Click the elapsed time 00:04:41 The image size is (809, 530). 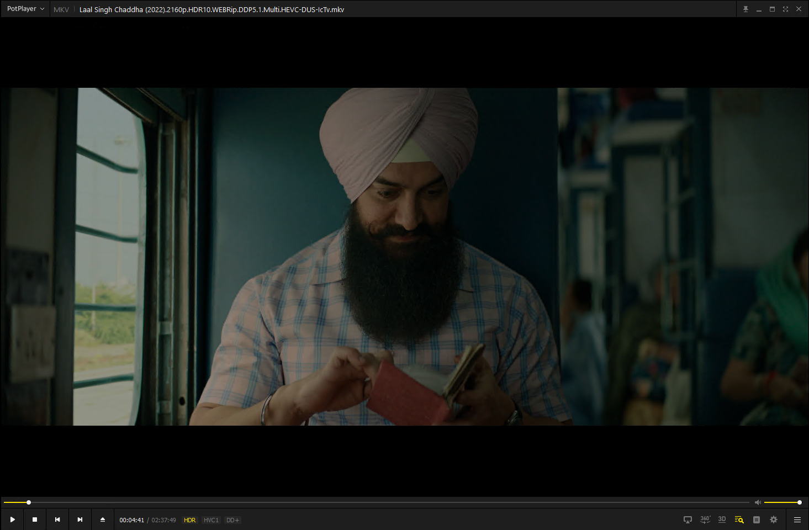(132, 520)
